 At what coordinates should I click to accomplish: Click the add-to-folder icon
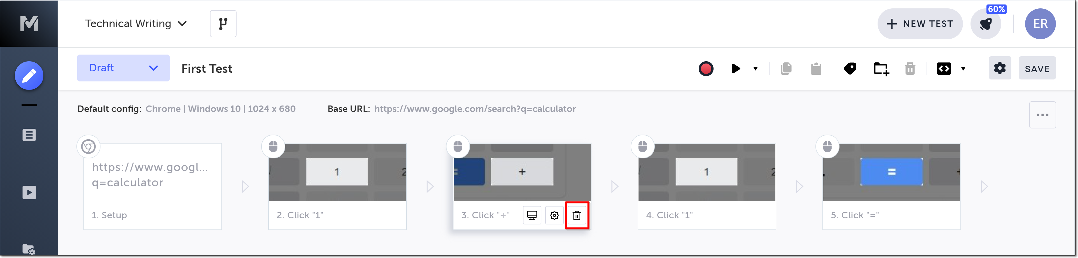tap(880, 69)
